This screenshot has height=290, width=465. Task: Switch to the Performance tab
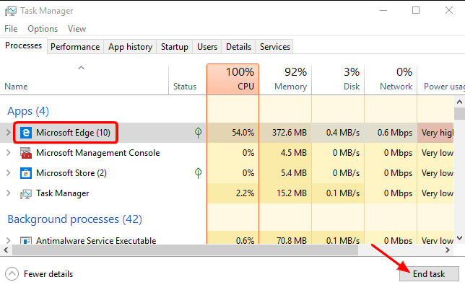click(x=75, y=47)
